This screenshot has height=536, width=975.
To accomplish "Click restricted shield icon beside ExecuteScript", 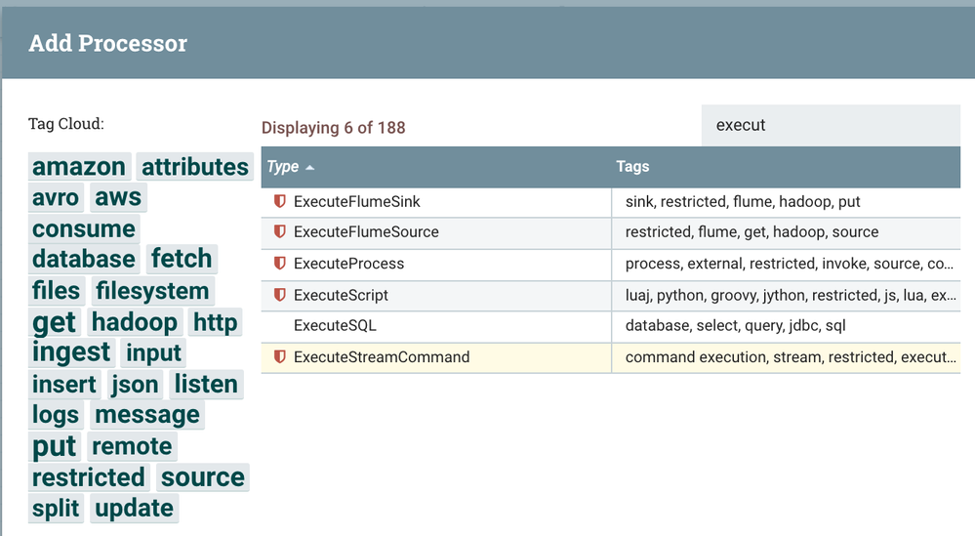I will (x=279, y=295).
